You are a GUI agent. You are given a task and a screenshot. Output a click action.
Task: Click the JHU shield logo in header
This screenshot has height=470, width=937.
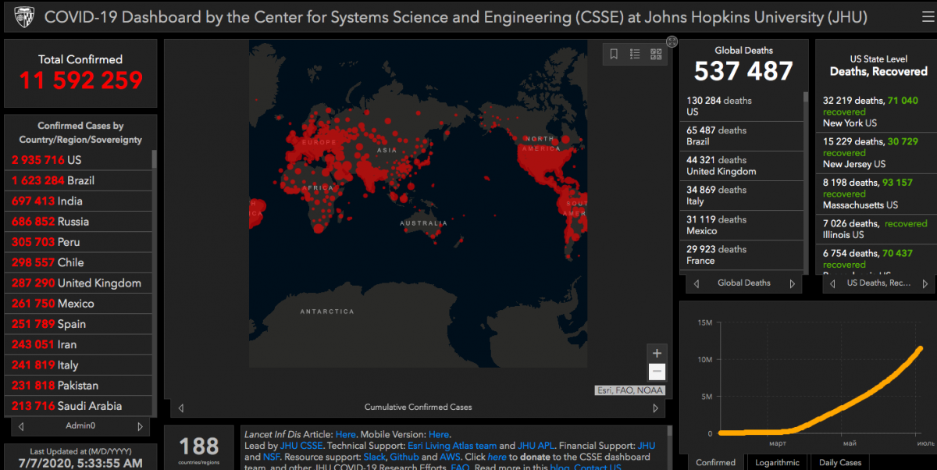pos(24,16)
